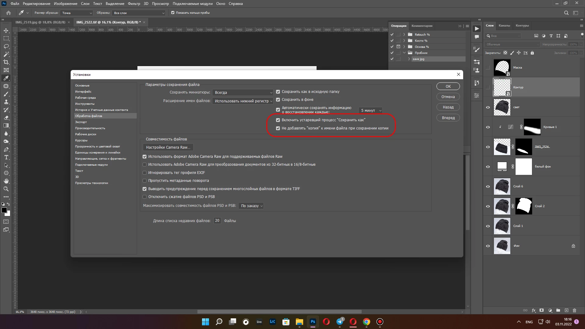Hide the 'Слой 6' layer
This screenshot has height=329, width=585.
(x=488, y=186)
